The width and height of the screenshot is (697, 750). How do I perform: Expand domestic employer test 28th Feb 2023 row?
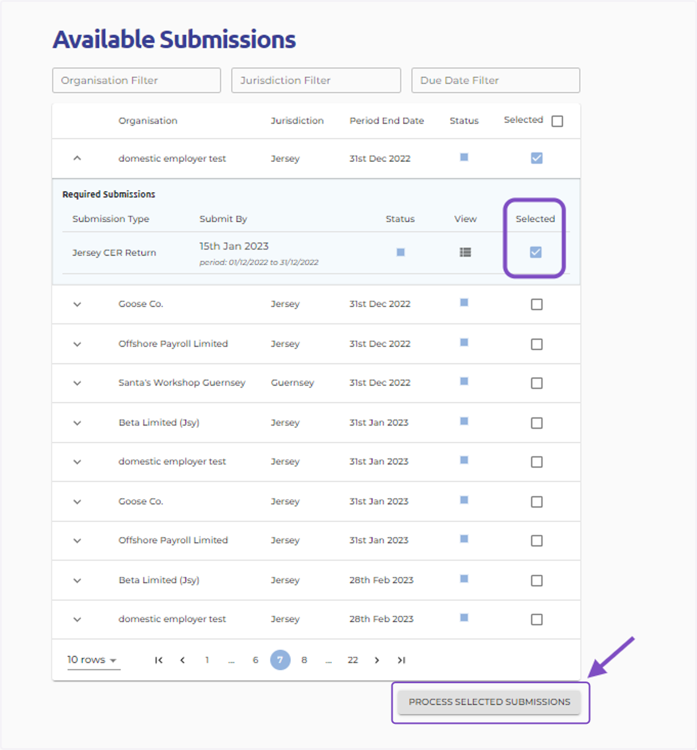coord(77,619)
